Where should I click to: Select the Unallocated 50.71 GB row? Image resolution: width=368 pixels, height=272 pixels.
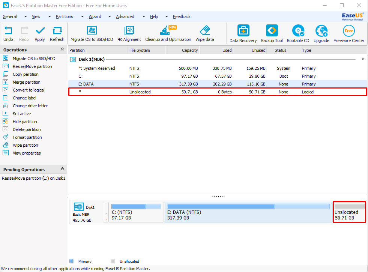(218, 92)
